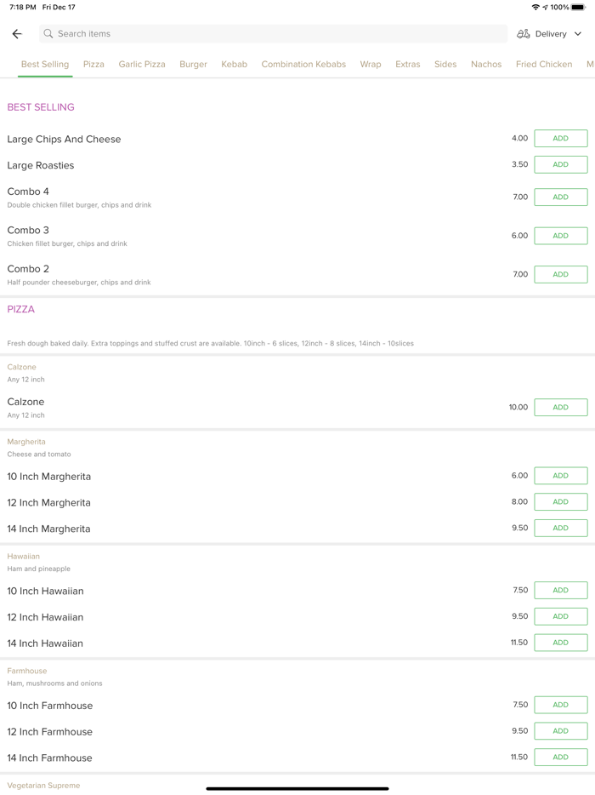Tap the Wi-Fi status icon
Viewport: 595px width, 795px height.
pos(535,8)
